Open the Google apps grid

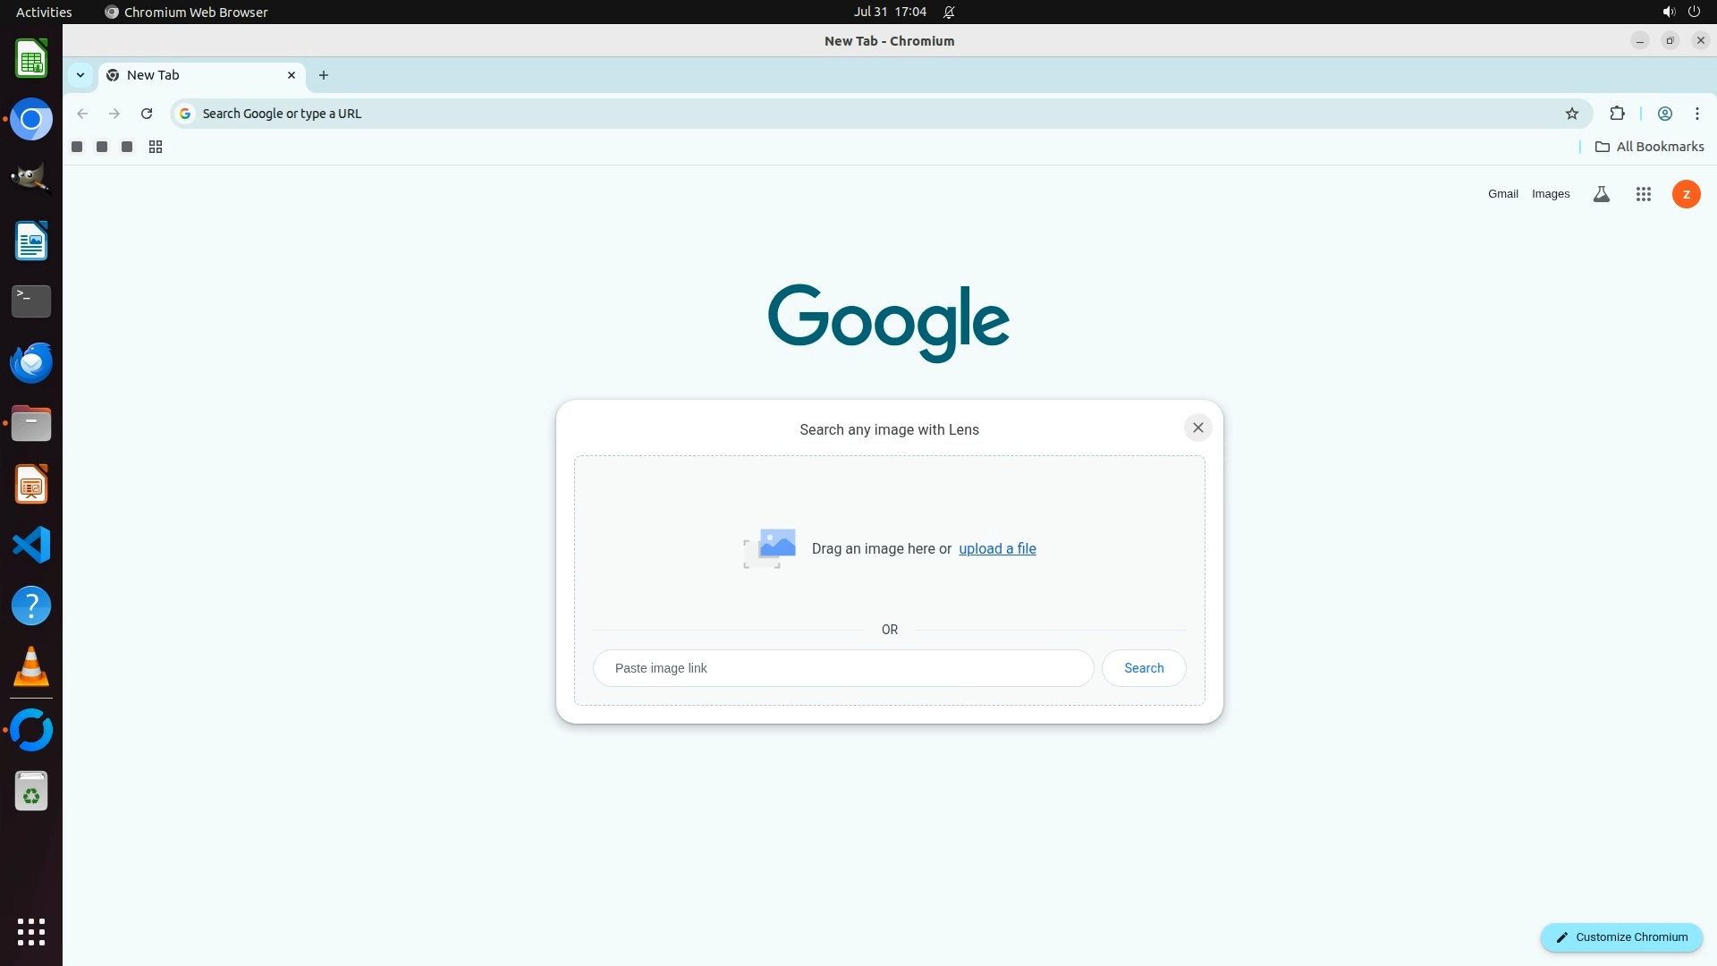click(1644, 194)
